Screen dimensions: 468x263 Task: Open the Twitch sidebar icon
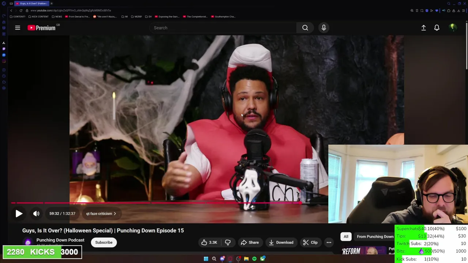tap(4, 49)
